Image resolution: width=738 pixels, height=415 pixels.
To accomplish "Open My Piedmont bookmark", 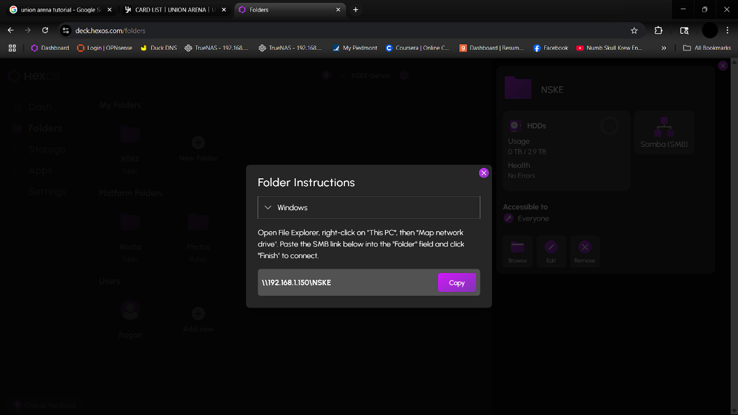I will click(355, 47).
